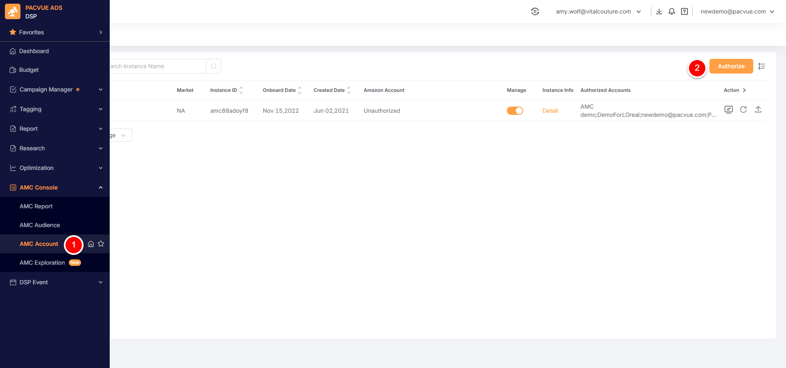Viewport: 786px width, 368px height.
Task: Click the Dashboard home icon
Action: (x=13, y=51)
